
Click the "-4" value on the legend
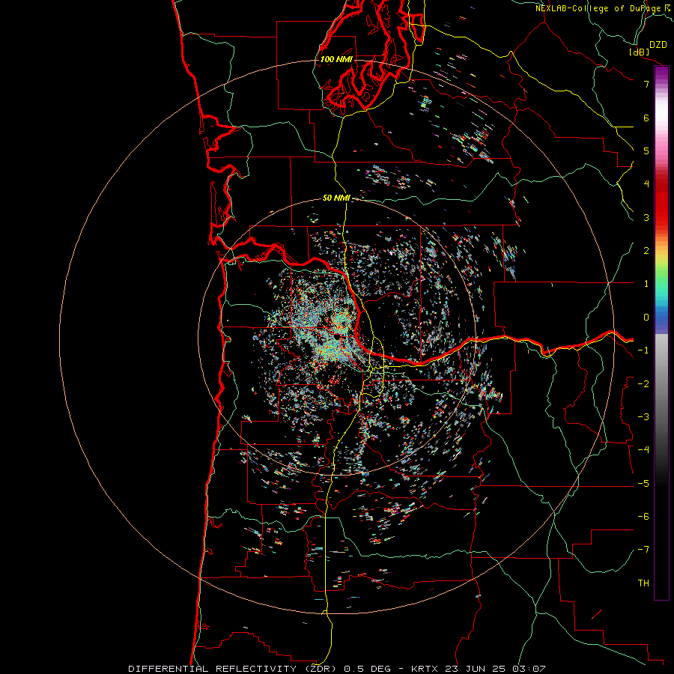click(x=643, y=450)
